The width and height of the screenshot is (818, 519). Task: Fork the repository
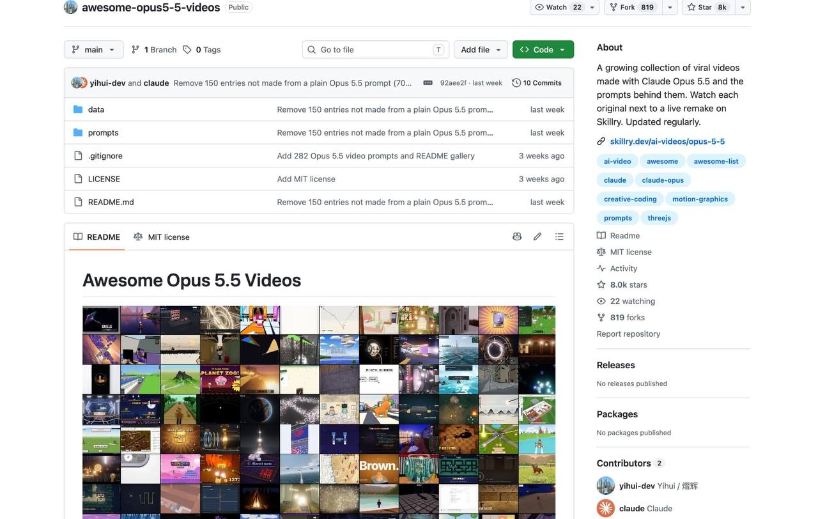coord(632,7)
